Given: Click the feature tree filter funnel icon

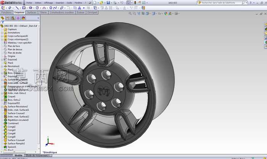Looking at the screenshot, I should (2, 22).
